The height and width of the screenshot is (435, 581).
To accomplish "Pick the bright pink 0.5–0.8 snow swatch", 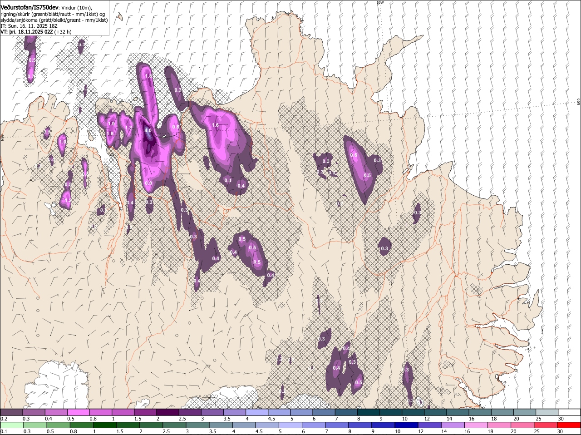I will (78, 412).
